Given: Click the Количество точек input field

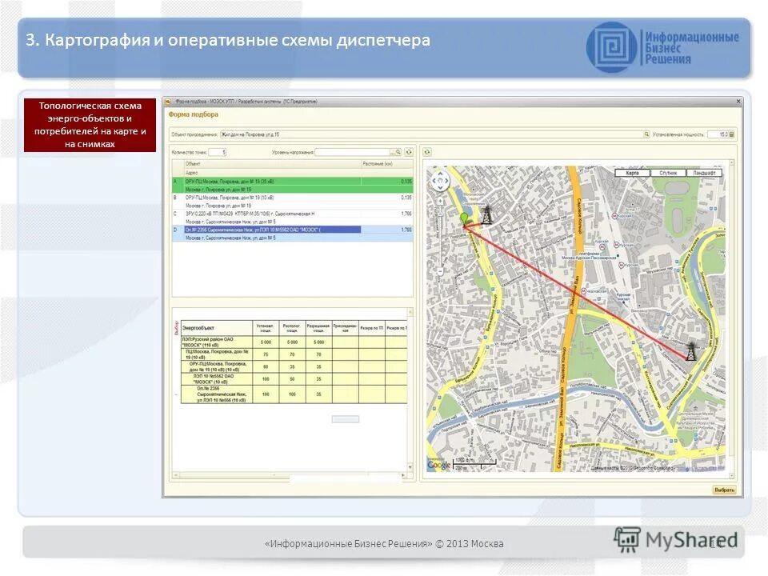Looking at the screenshot, I should (217, 152).
